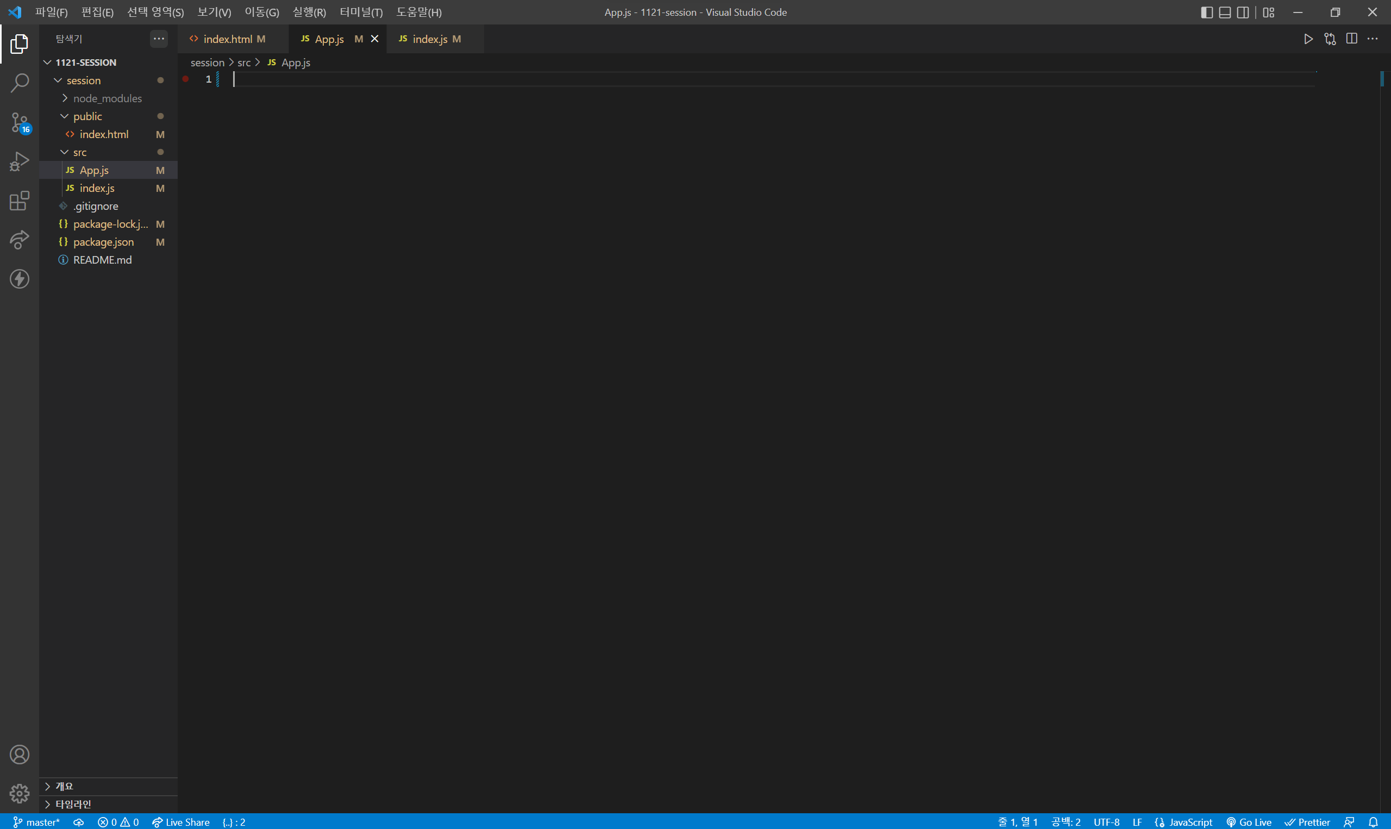Open the Thunder Client lightning icon
The height and width of the screenshot is (829, 1391).
pyautogui.click(x=20, y=279)
